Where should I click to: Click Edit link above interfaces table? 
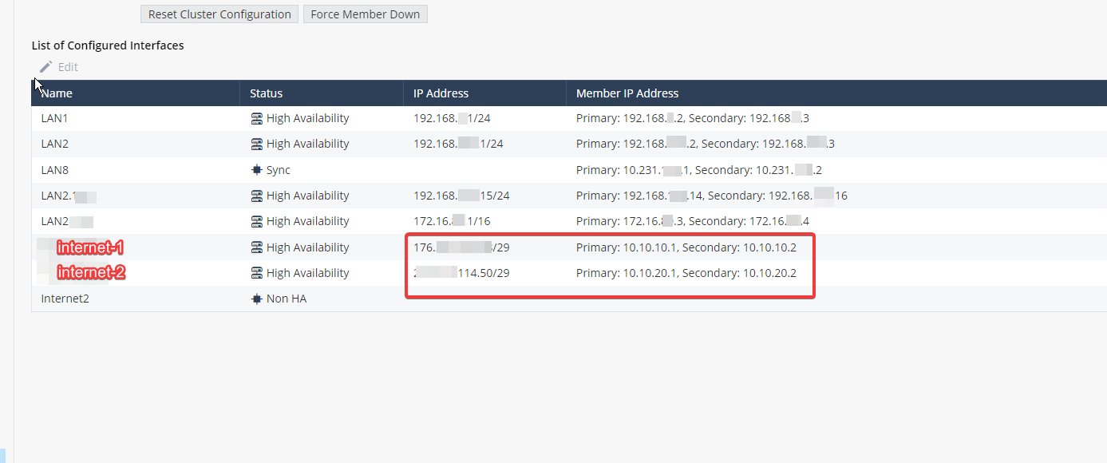pyautogui.click(x=68, y=67)
